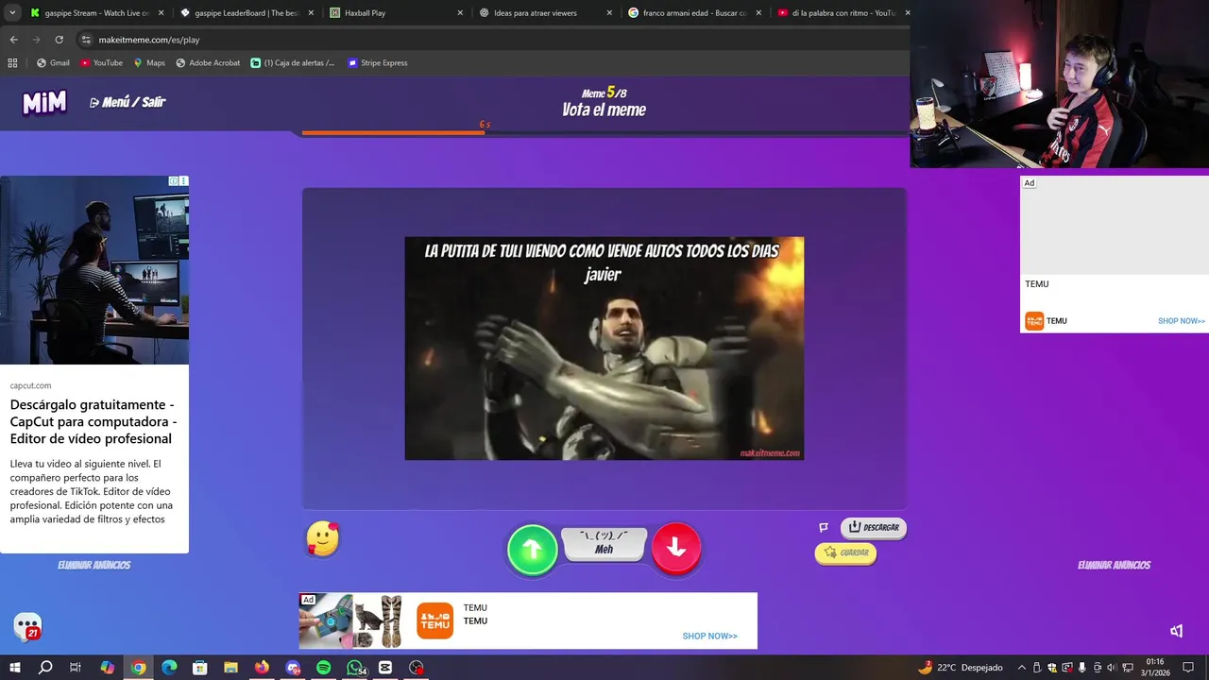Viewport: 1209px width, 680px height.
Task: Open Firefox from the taskbar
Action: [x=262, y=668]
